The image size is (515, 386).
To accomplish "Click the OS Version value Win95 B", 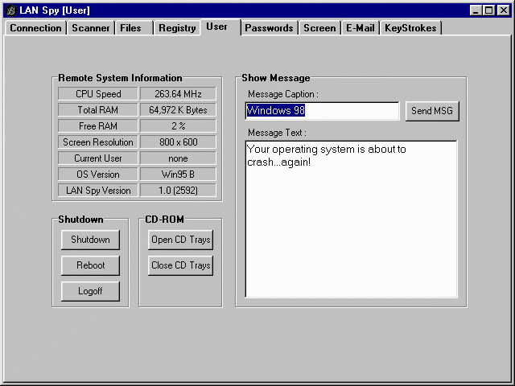I will pyautogui.click(x=178, y=175).
